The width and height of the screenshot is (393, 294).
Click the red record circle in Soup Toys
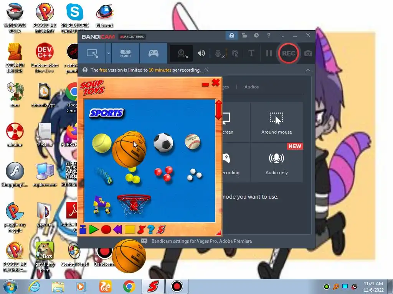[x=106, y=230]
